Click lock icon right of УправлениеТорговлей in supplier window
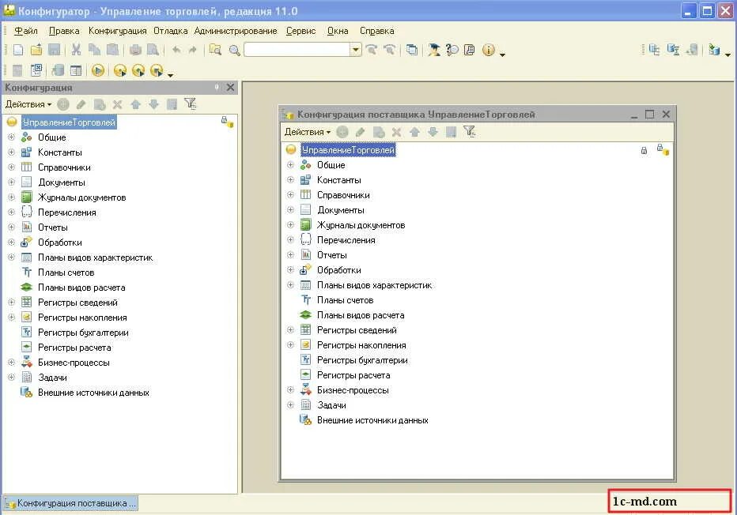Viewport: 737px width, 515px height. pyautogui.click(x=644, y=150)
